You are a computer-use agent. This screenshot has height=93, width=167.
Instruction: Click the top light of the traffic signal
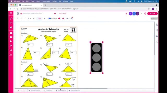[96, 48]
